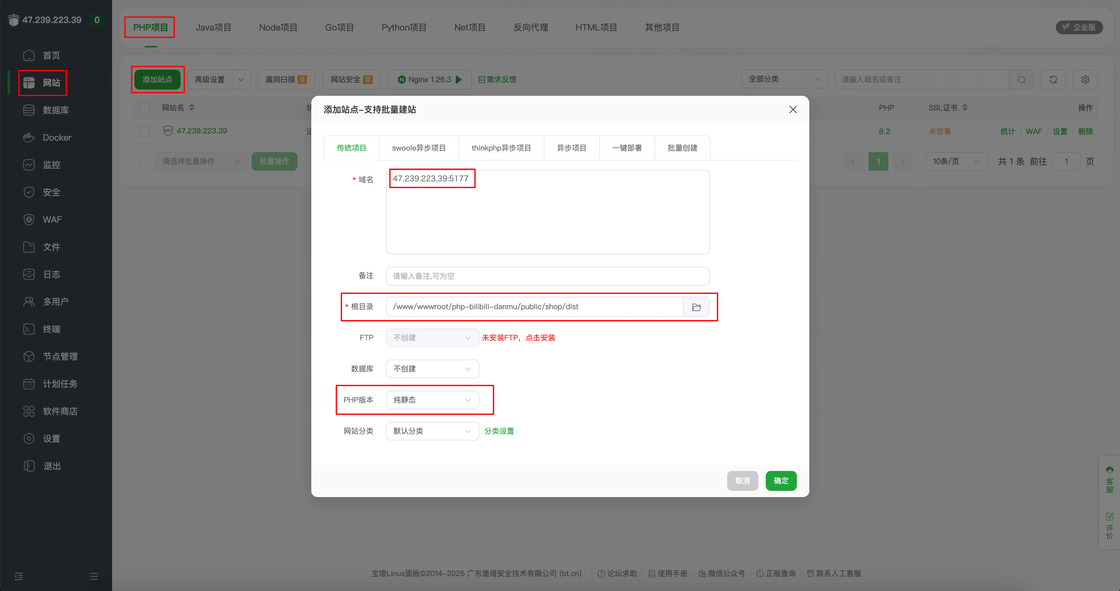Expand the FTP 不创建 dropdown
The image size is (1120, 591).
(432, 338)
